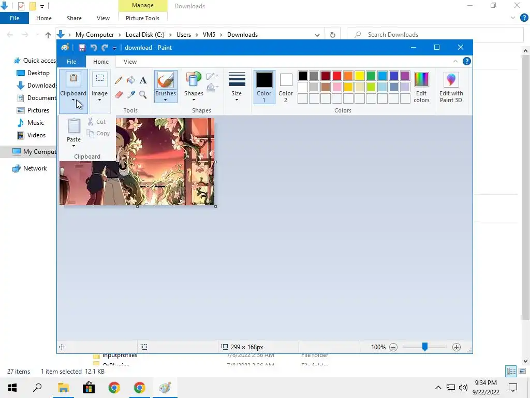Switch to large icons view in Explorer
The image size is (530, 398).
(x=522, y=371)
